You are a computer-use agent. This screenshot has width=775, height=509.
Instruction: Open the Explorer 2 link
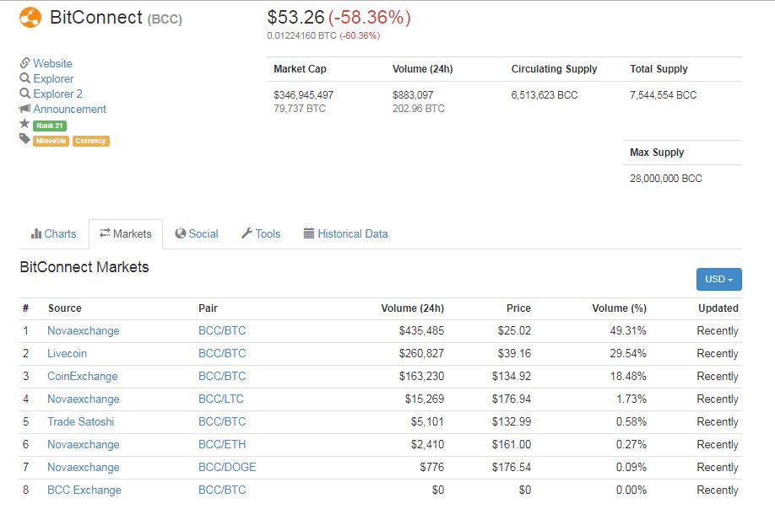(x=57, y=94)
